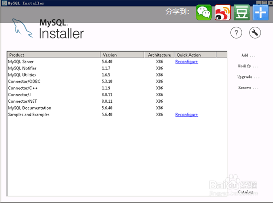Click version 1.1.9 of Connector/C++

pos(106,88)
